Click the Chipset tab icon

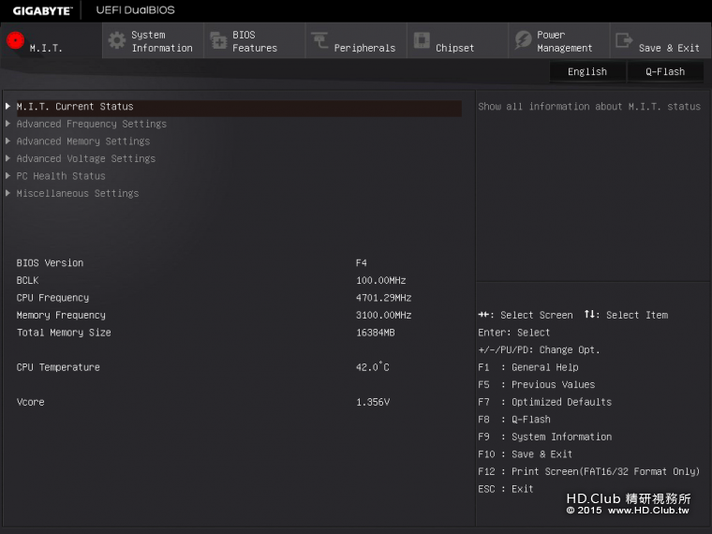pos(422,40)
